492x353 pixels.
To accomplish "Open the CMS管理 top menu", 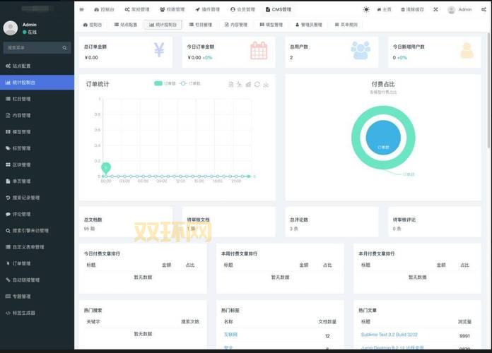I will [278, 10].
